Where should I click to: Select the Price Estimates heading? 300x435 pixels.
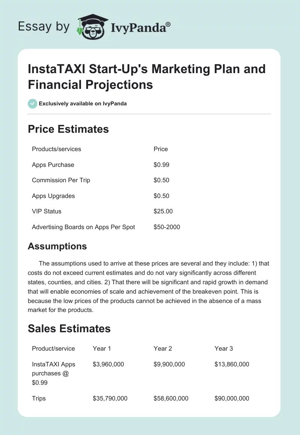point(68,129)
